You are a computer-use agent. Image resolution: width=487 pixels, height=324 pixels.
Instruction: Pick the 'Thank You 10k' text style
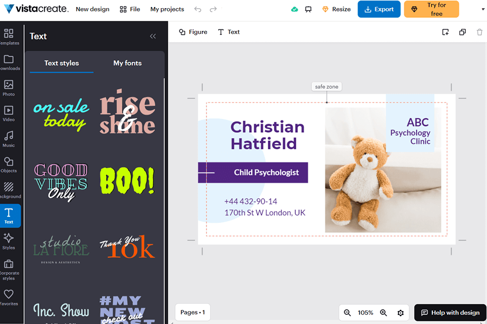[x=127, y=247]
